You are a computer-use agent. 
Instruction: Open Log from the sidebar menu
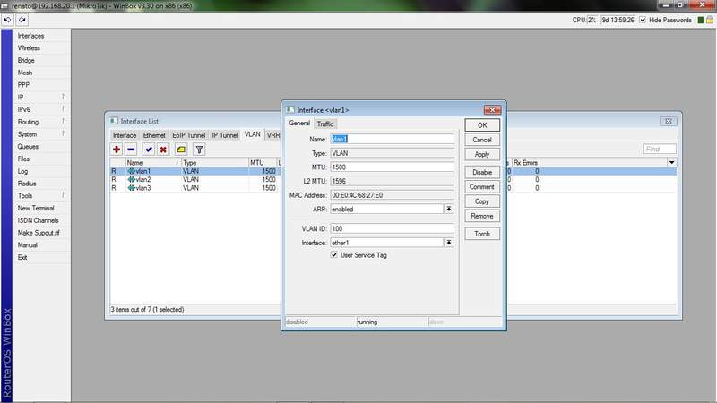point(22,171)
